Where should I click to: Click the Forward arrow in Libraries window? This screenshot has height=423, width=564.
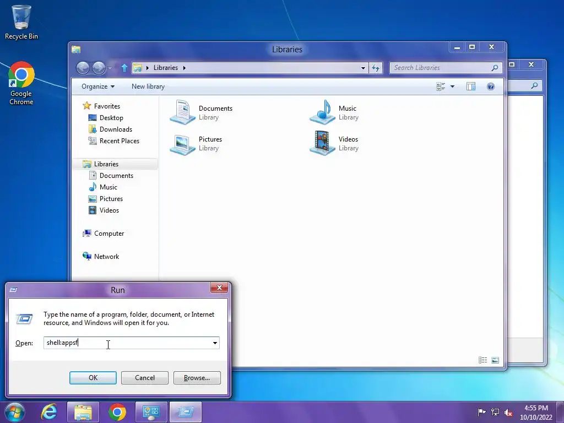pyautogui.click(x=99, y=68)
